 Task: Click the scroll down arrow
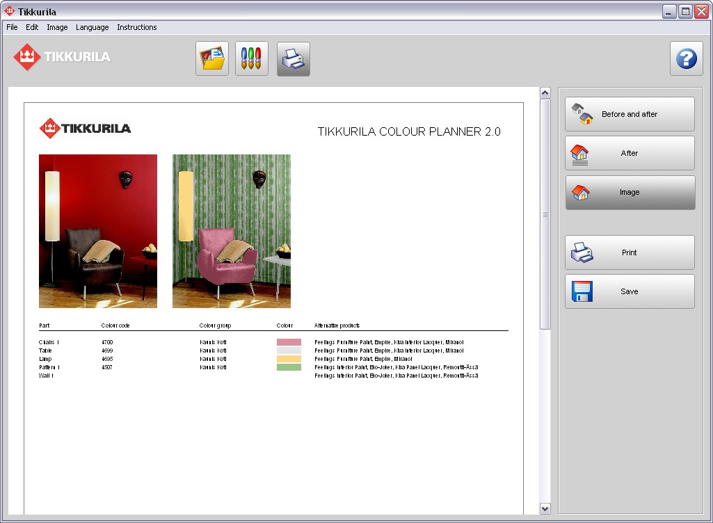point(545,509)
